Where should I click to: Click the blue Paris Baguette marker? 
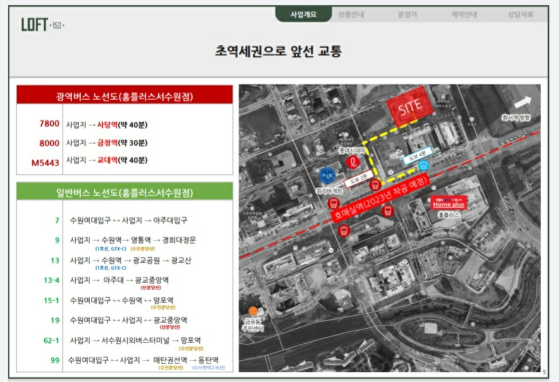point(327,175)
